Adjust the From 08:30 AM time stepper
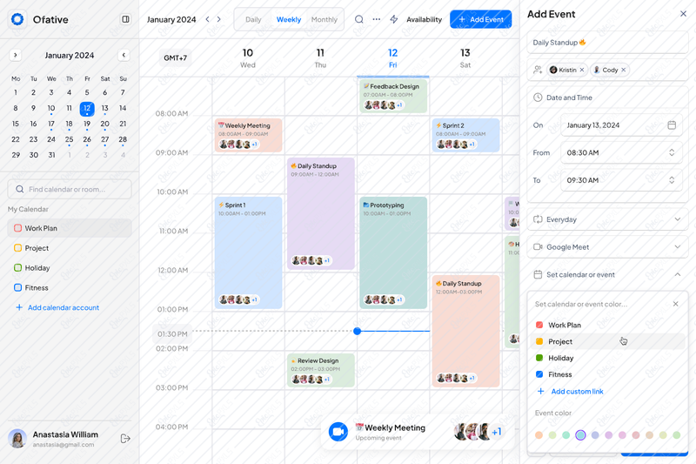 pyautogui.click(x=672, y=152)
